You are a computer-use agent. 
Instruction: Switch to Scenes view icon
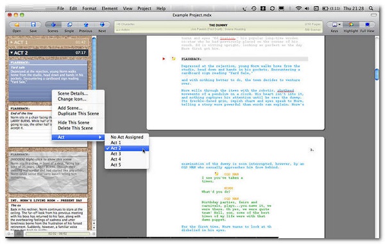[53, 24]
